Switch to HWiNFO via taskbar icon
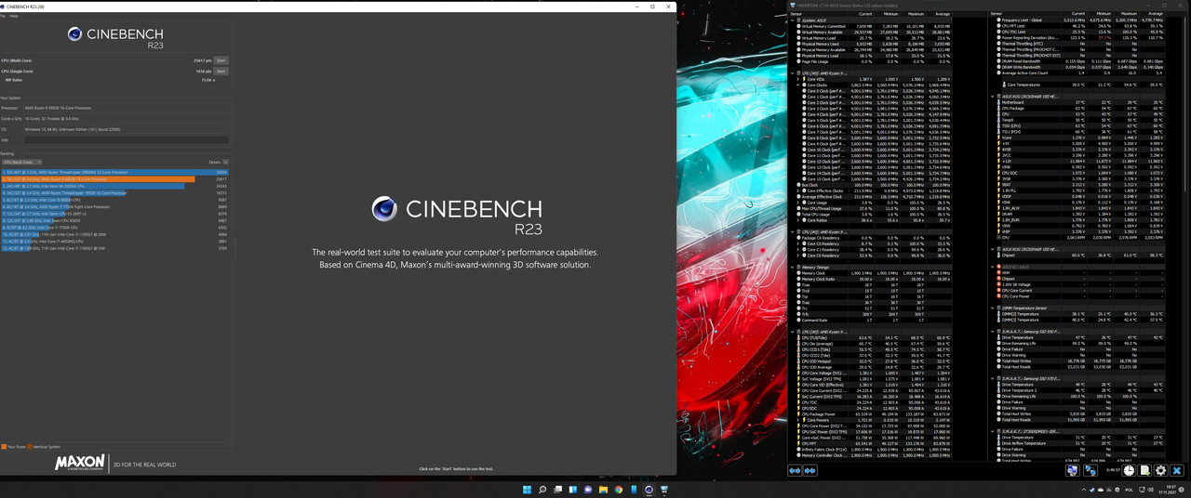Image resolution: width=1191 pixels, height=498 pixels. point(664,490)
